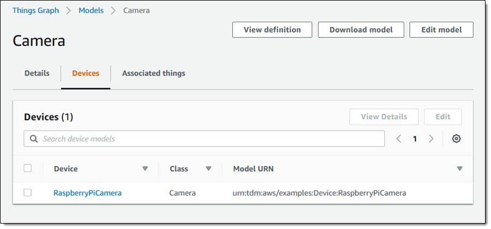Open the RaspberryPiCamera device link
The image size is (491, 229).
click(87, 193)
